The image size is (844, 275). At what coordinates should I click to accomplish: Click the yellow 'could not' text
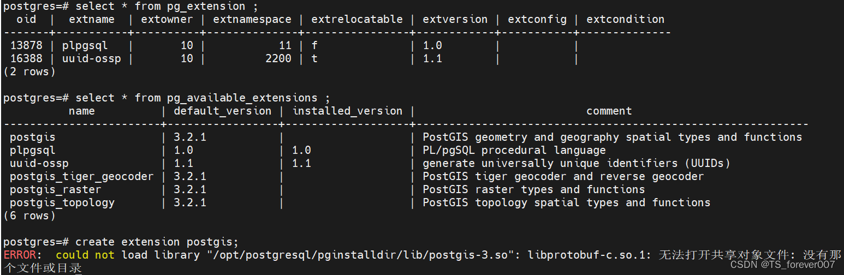pos(85,255)
